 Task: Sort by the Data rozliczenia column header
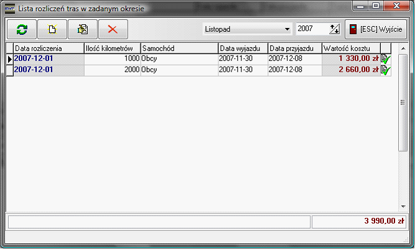point(49,49)
